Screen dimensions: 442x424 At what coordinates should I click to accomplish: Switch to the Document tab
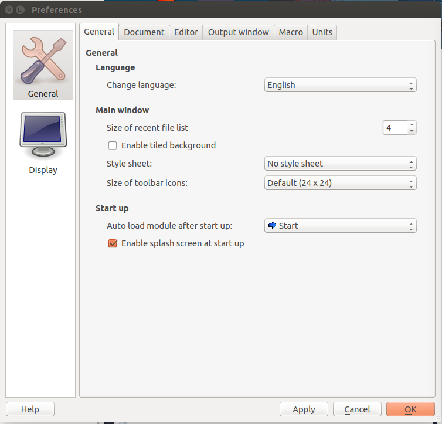(x=144, y=32)
